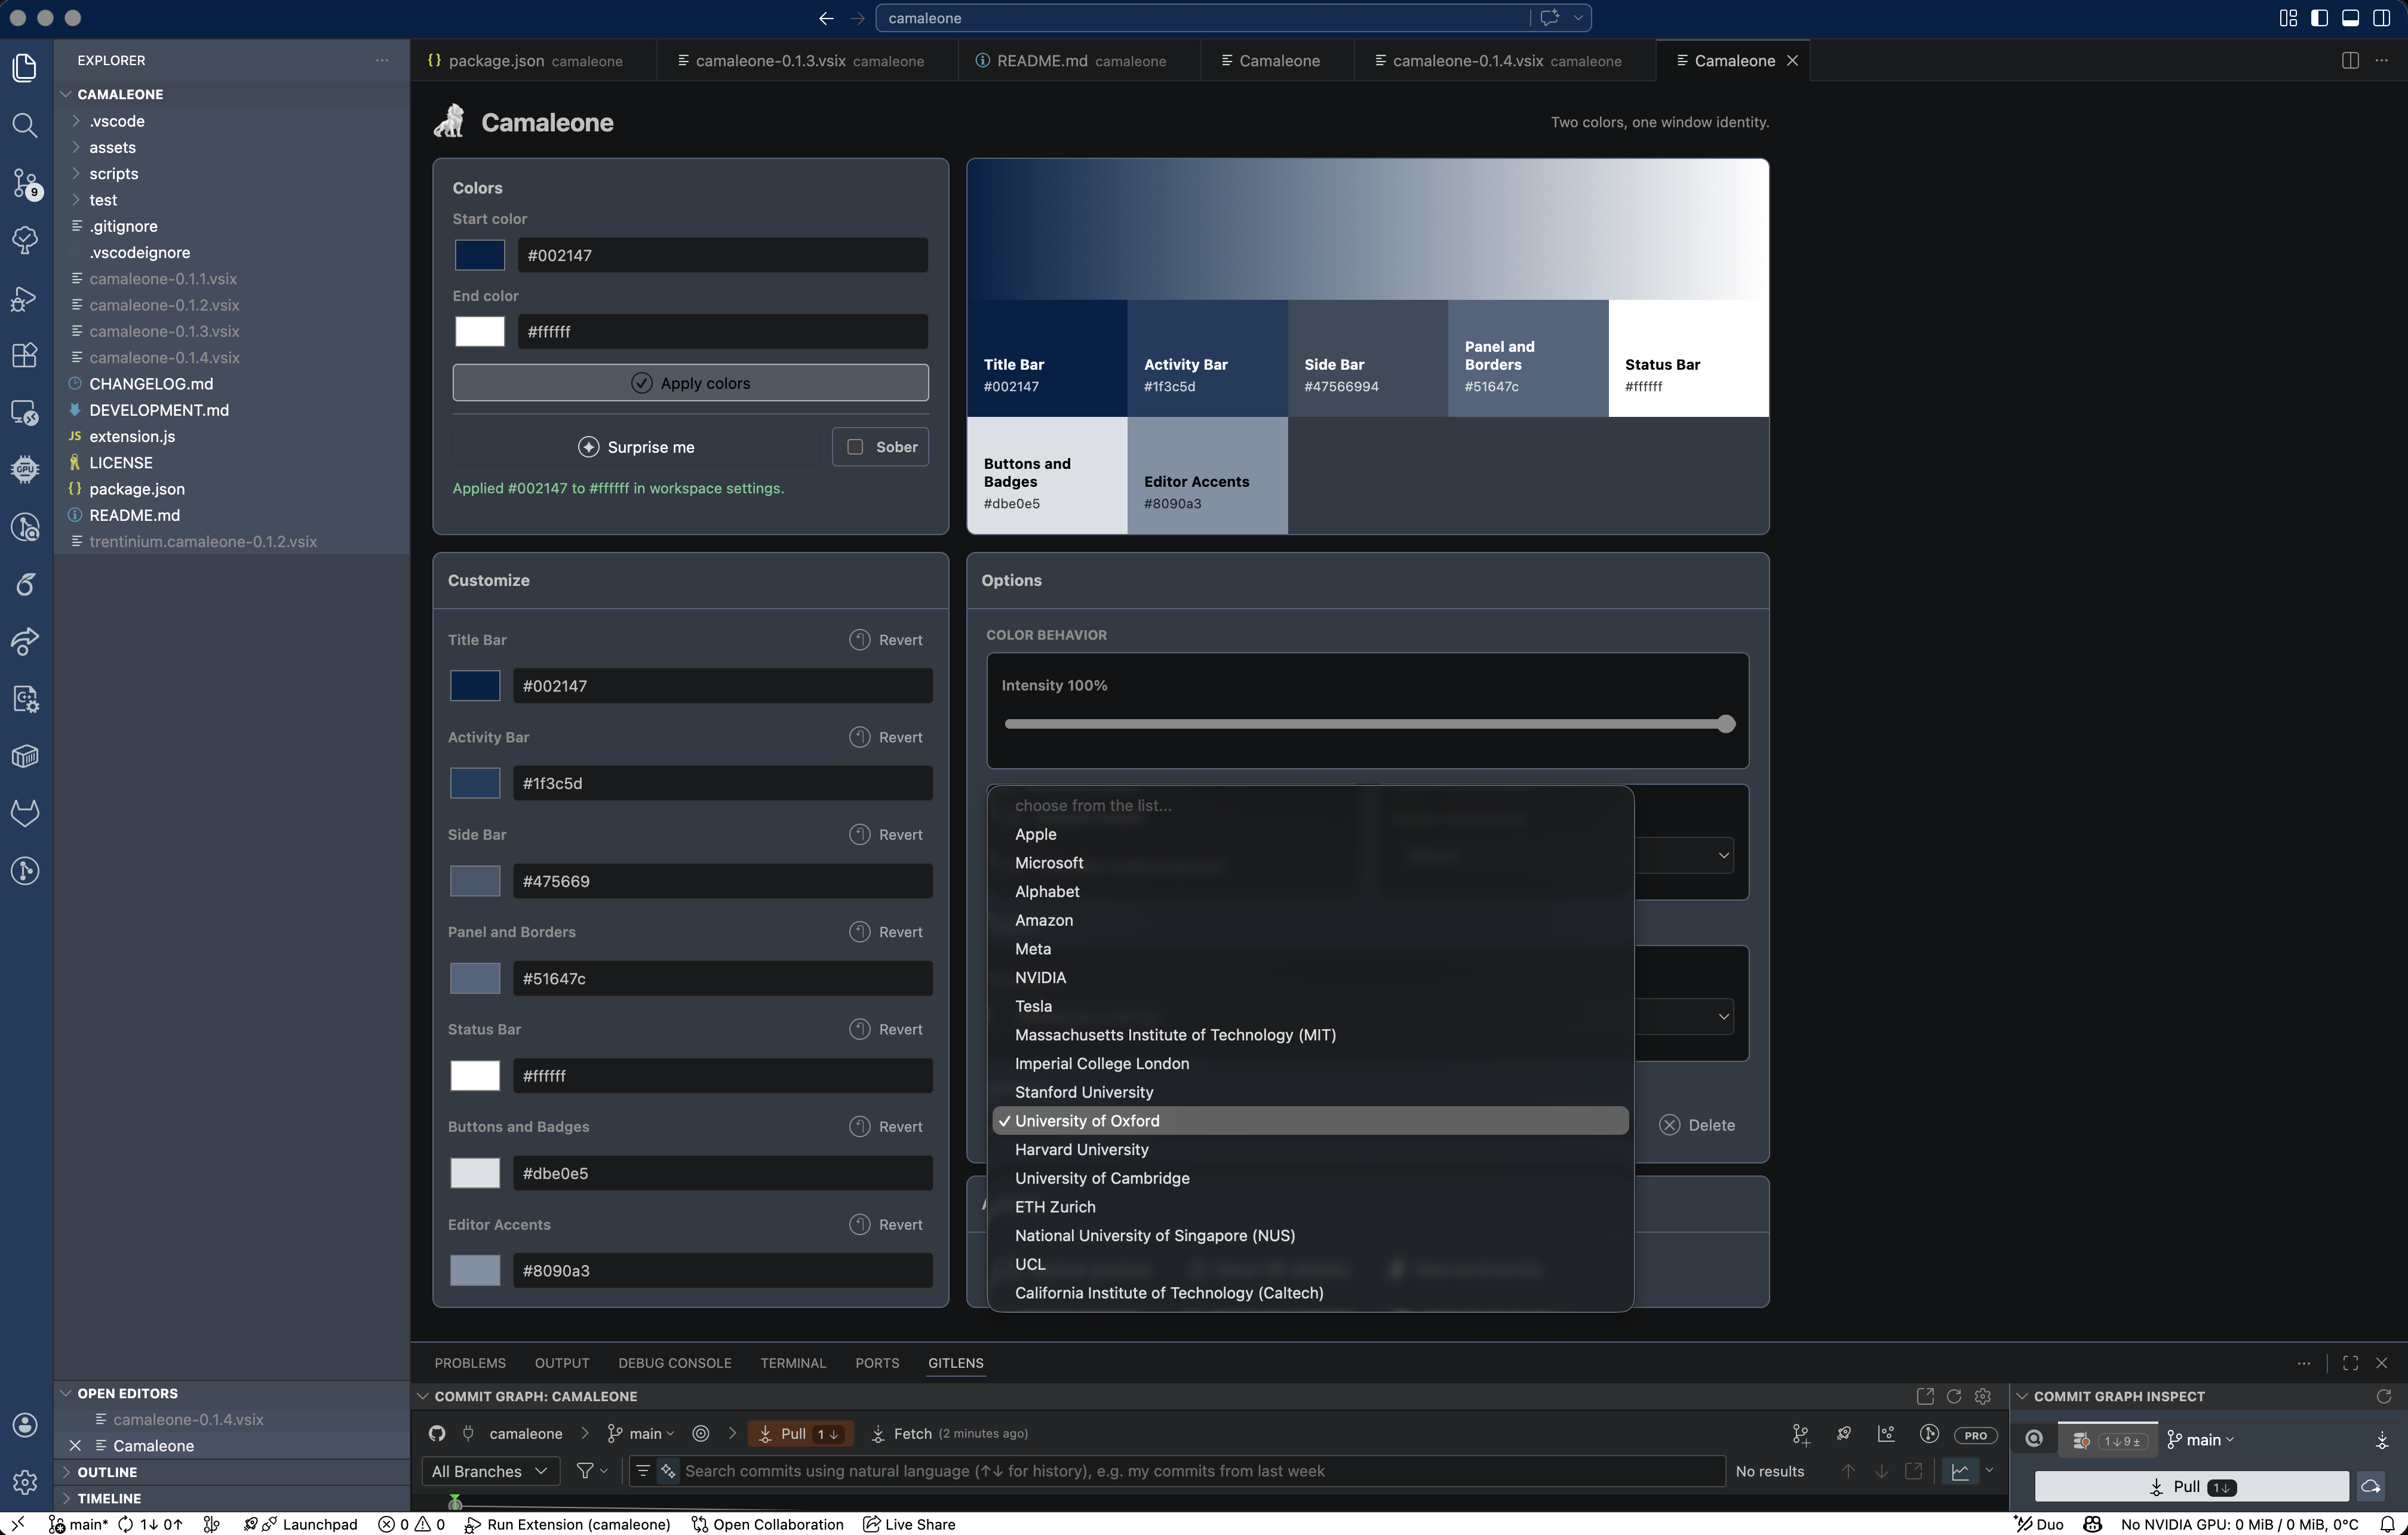Collapse the CAMALEONE root folder

(x=66, y=94)
